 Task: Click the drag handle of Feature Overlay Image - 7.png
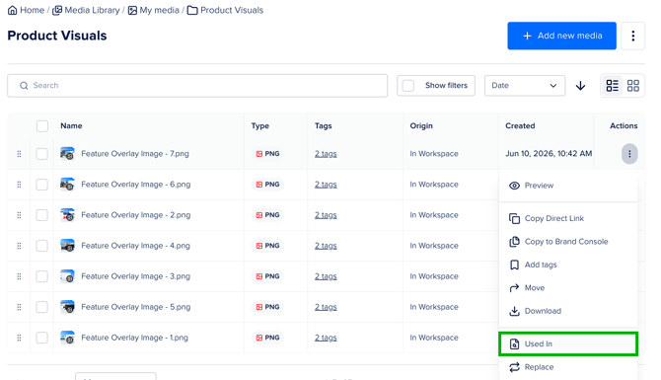pos(19,154)
